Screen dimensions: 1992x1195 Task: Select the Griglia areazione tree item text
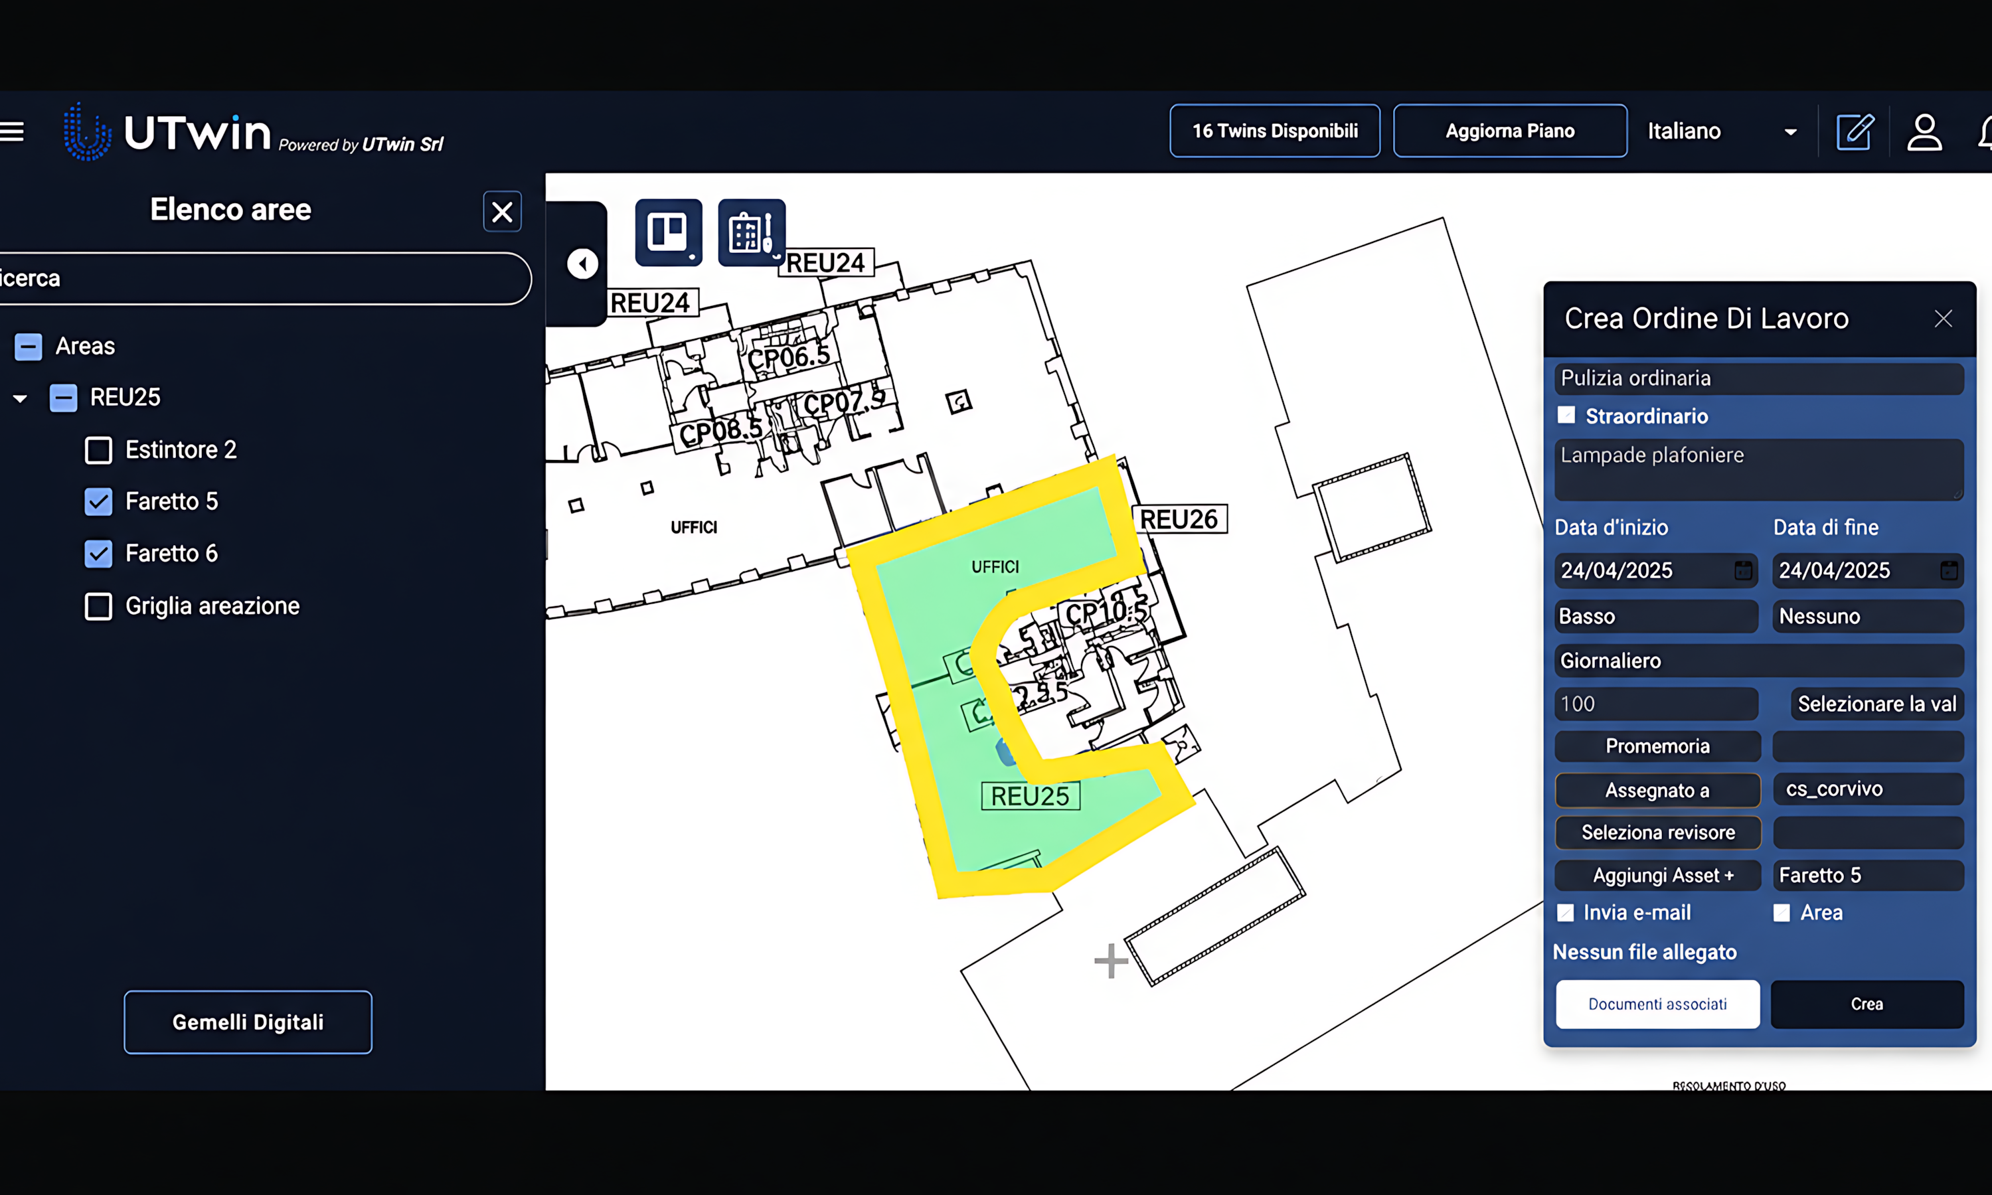pos(212,606)
